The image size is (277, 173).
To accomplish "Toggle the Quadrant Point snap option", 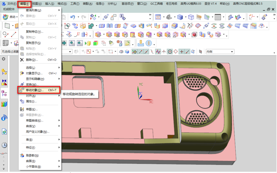I will coord(176,52).
